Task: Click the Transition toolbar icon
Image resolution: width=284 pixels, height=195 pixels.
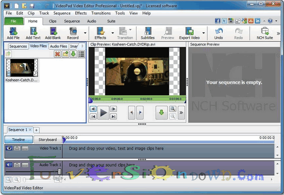Action: point(125,33)
